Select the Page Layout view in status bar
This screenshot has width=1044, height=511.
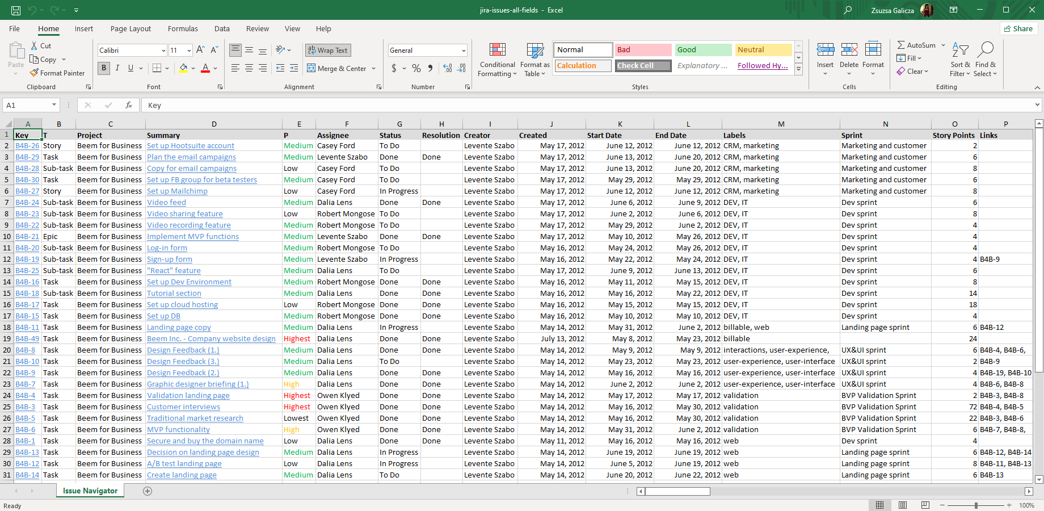click(903, 505)
